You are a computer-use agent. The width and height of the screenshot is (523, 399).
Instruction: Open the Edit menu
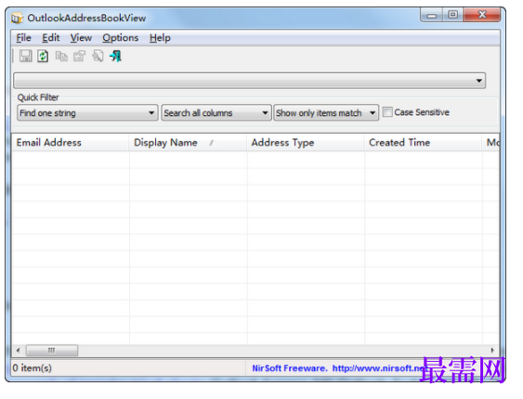click(x=51, y=38)
